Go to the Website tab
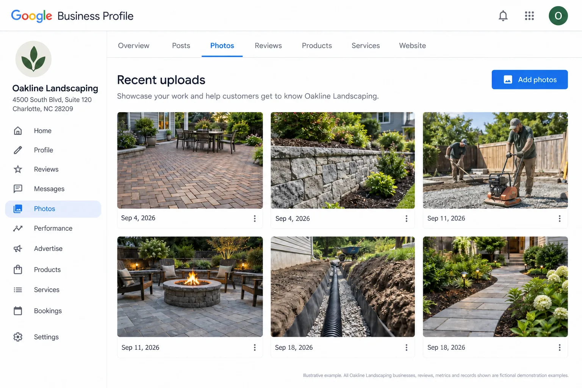Screen dimensions: 582x388 click(x=413, y=45)
